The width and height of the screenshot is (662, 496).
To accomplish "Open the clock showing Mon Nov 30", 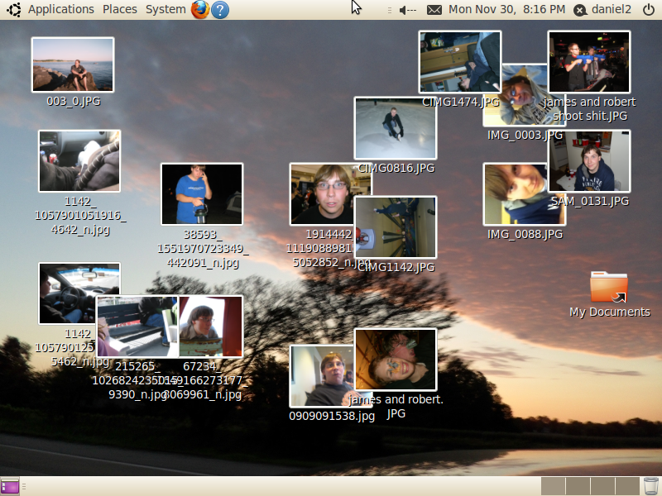I will tap(506, 9).
